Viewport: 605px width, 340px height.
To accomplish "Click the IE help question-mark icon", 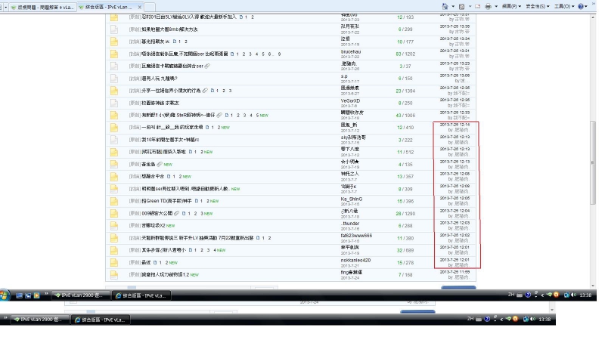I will (582, 6).
